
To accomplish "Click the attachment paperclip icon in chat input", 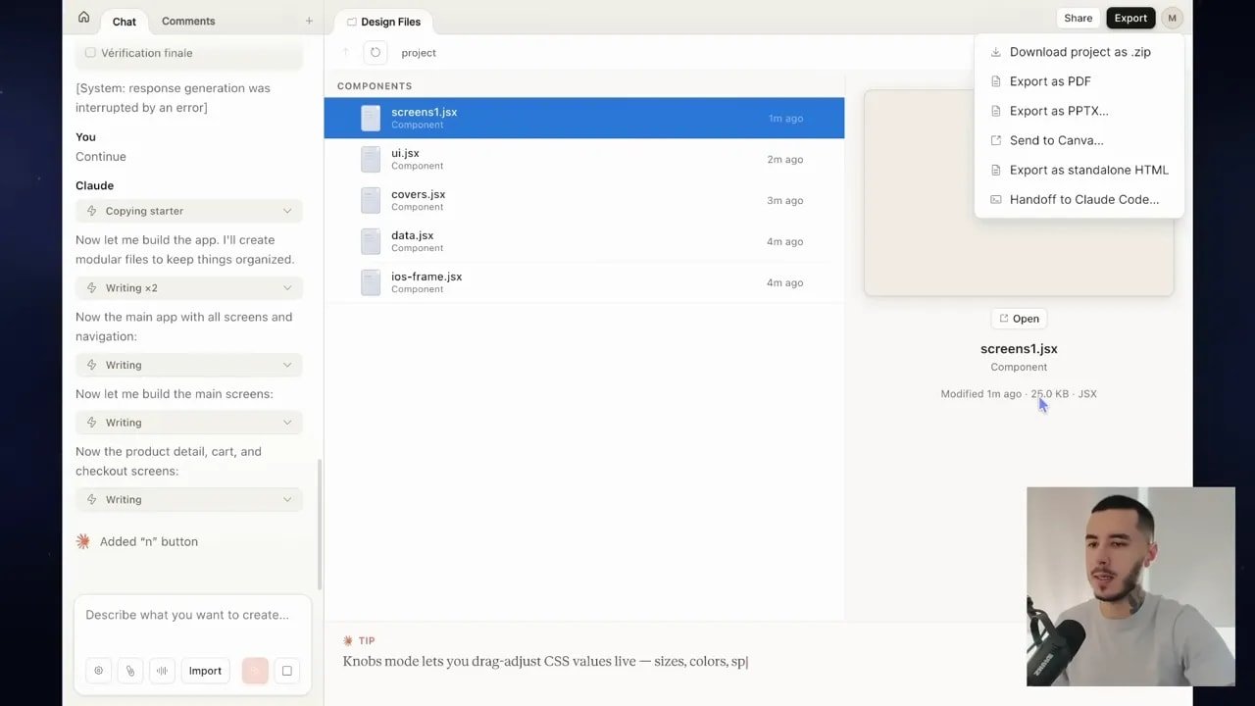I will pyautogui.click(x=130, y=671).
